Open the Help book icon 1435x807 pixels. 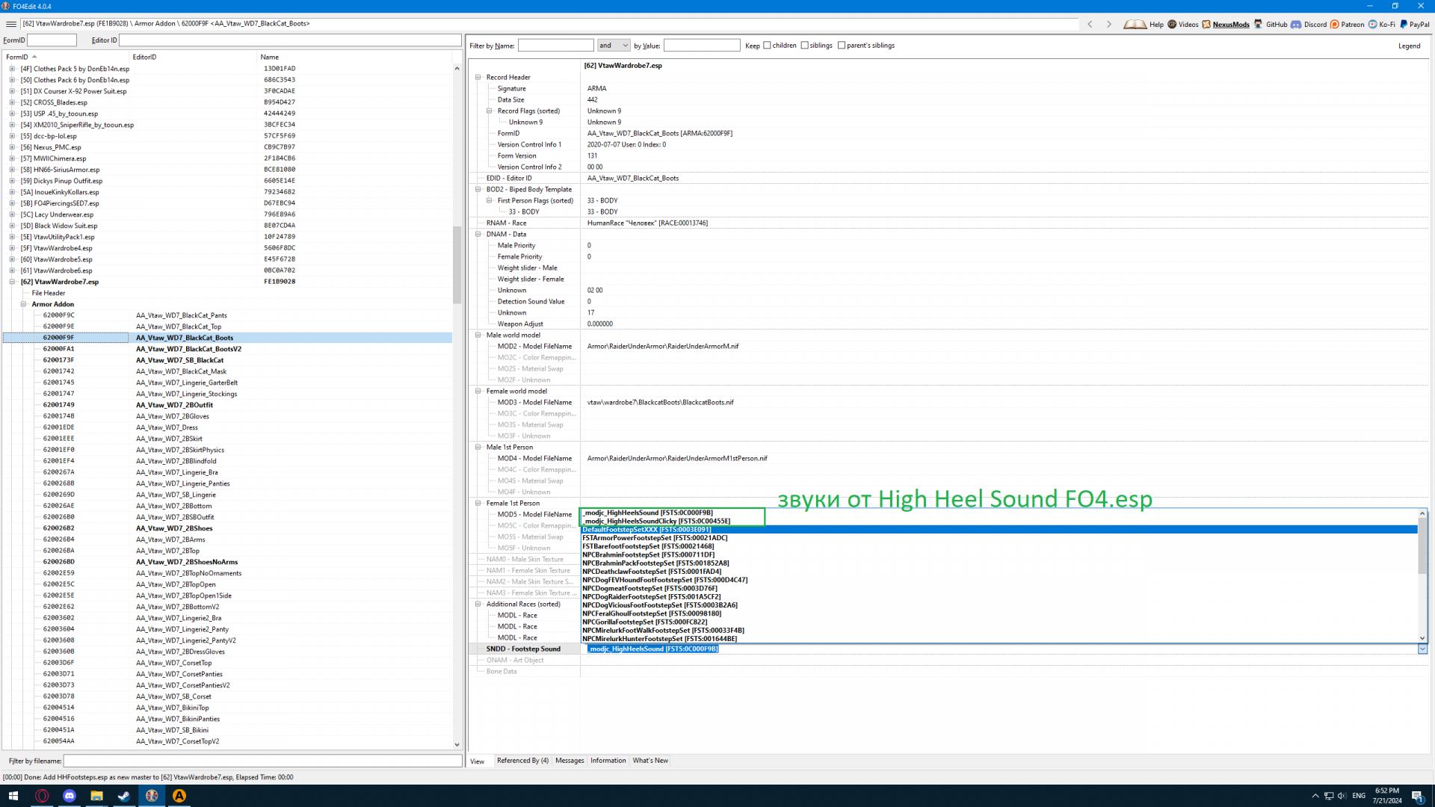[x=1135, y=24]
